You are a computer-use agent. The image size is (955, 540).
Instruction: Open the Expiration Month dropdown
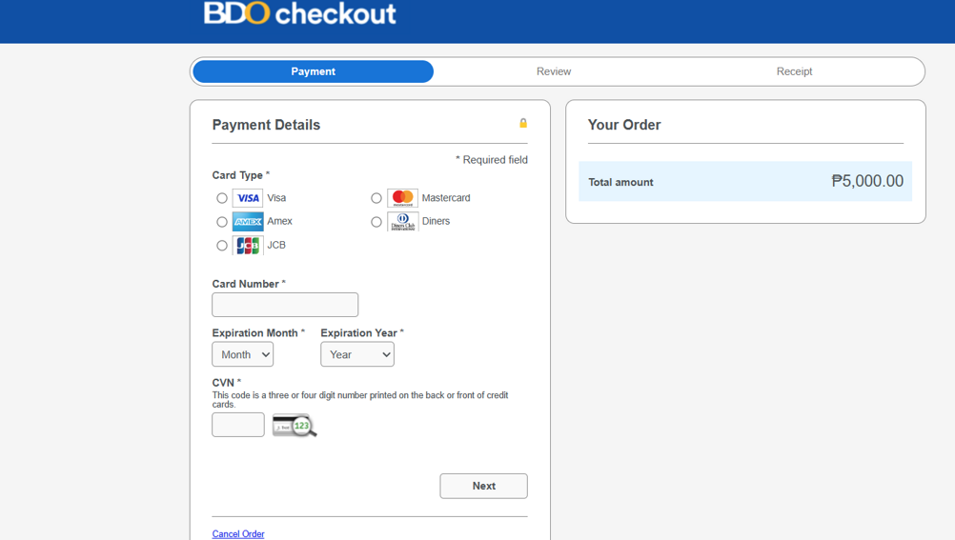(242, 354)
